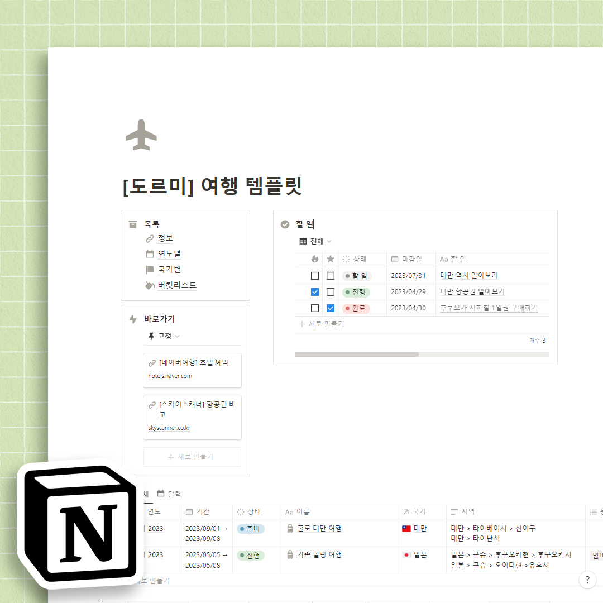Viewport: 603px width, 603px height.
Task: Click the archive box icon beside 목록
Action: click(133, 224)
